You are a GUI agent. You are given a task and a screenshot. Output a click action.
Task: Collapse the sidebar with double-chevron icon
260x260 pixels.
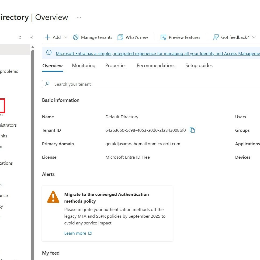pyautogui.click(x=31, y=37)
